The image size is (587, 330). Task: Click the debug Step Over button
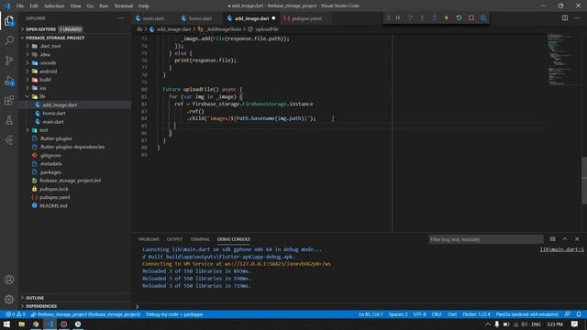tap(410, 18)
